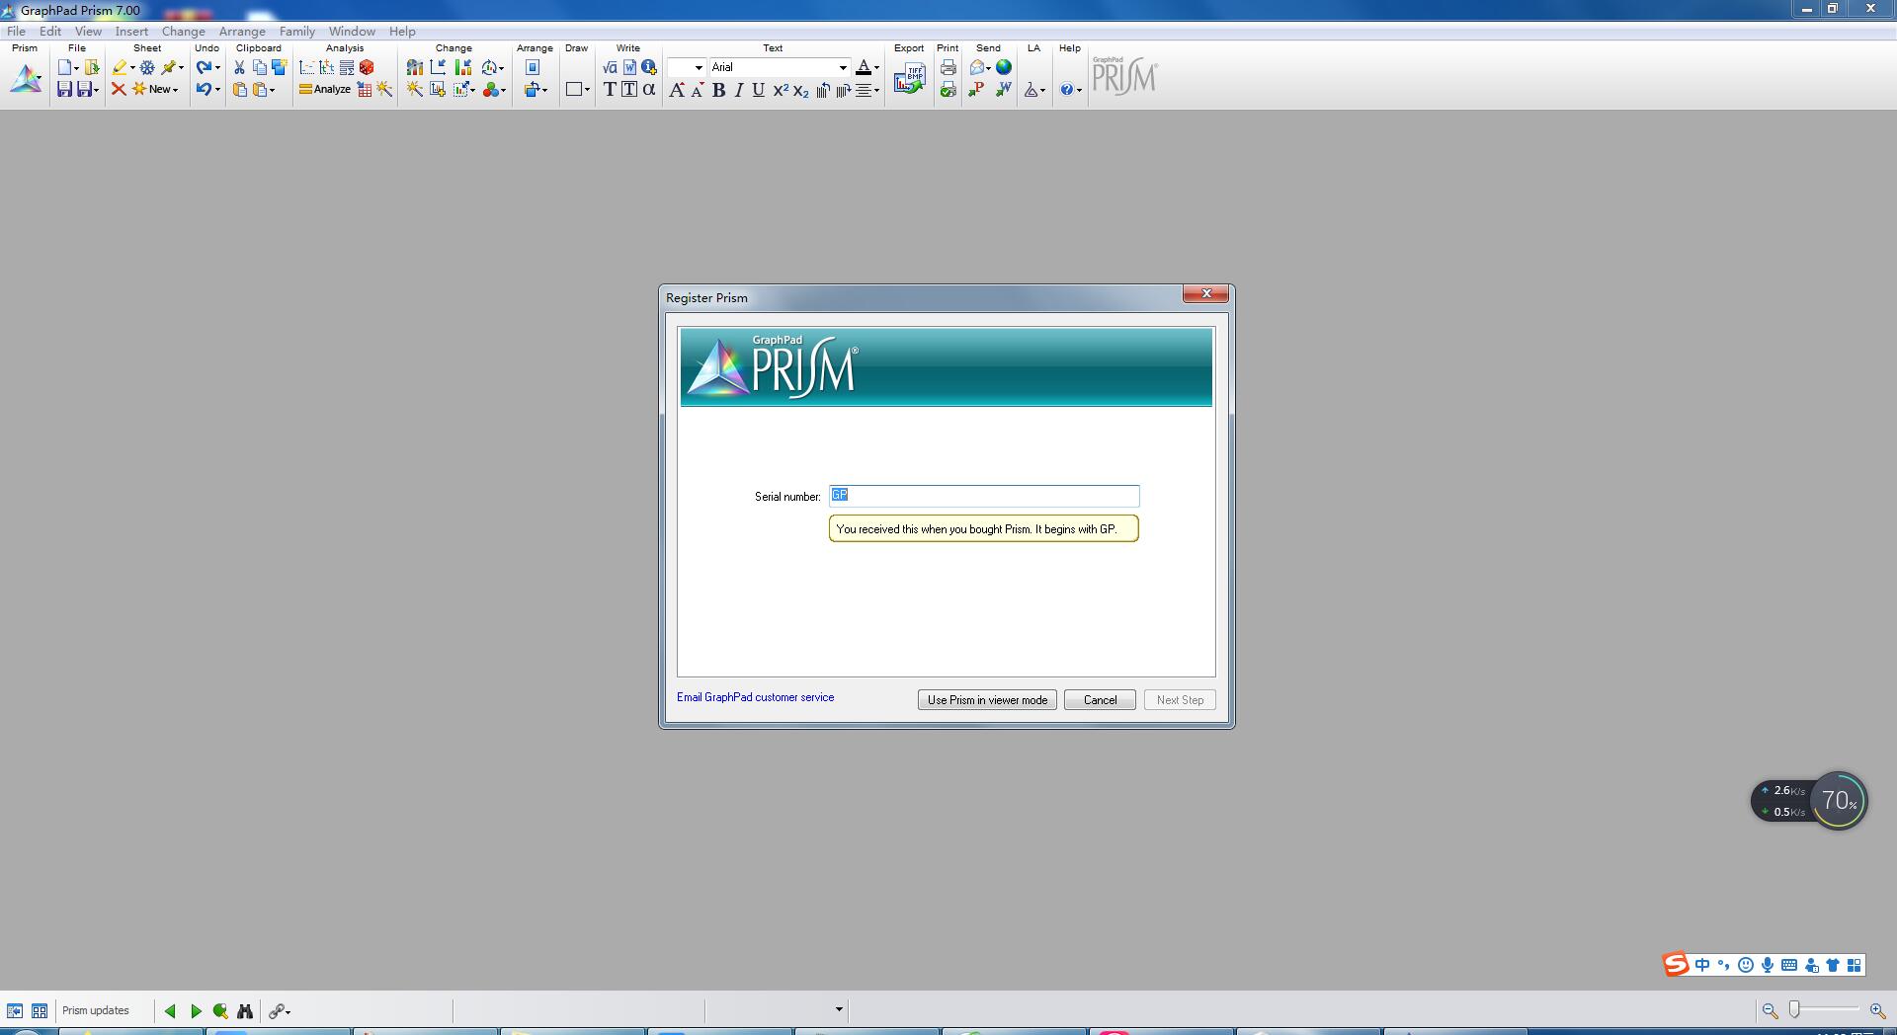Click the scissors Cut icon
1897x1035 pixels.
[x=239, y=67]
